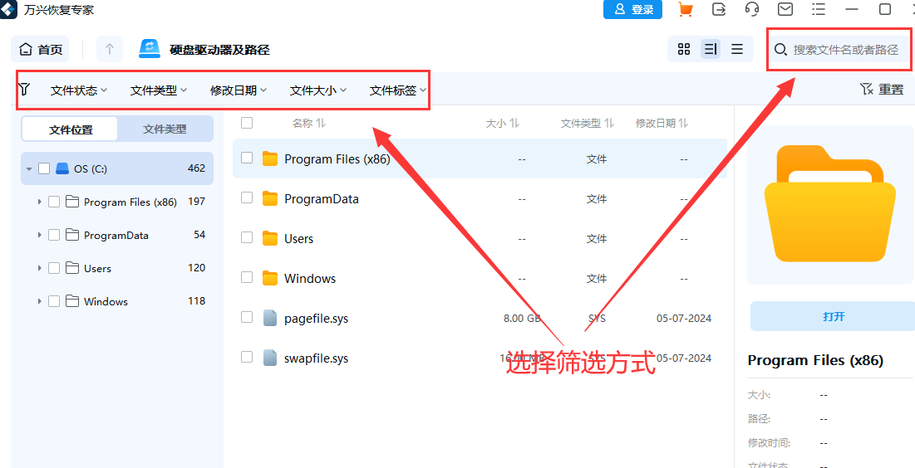Select the swapfile.sys file name
This screenshot has height=468, width=915.
pyautogui.click(x=317, y=358)
